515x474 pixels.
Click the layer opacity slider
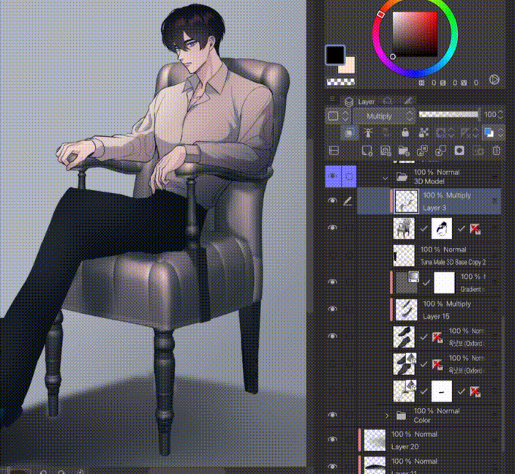(x=448, y=114)
